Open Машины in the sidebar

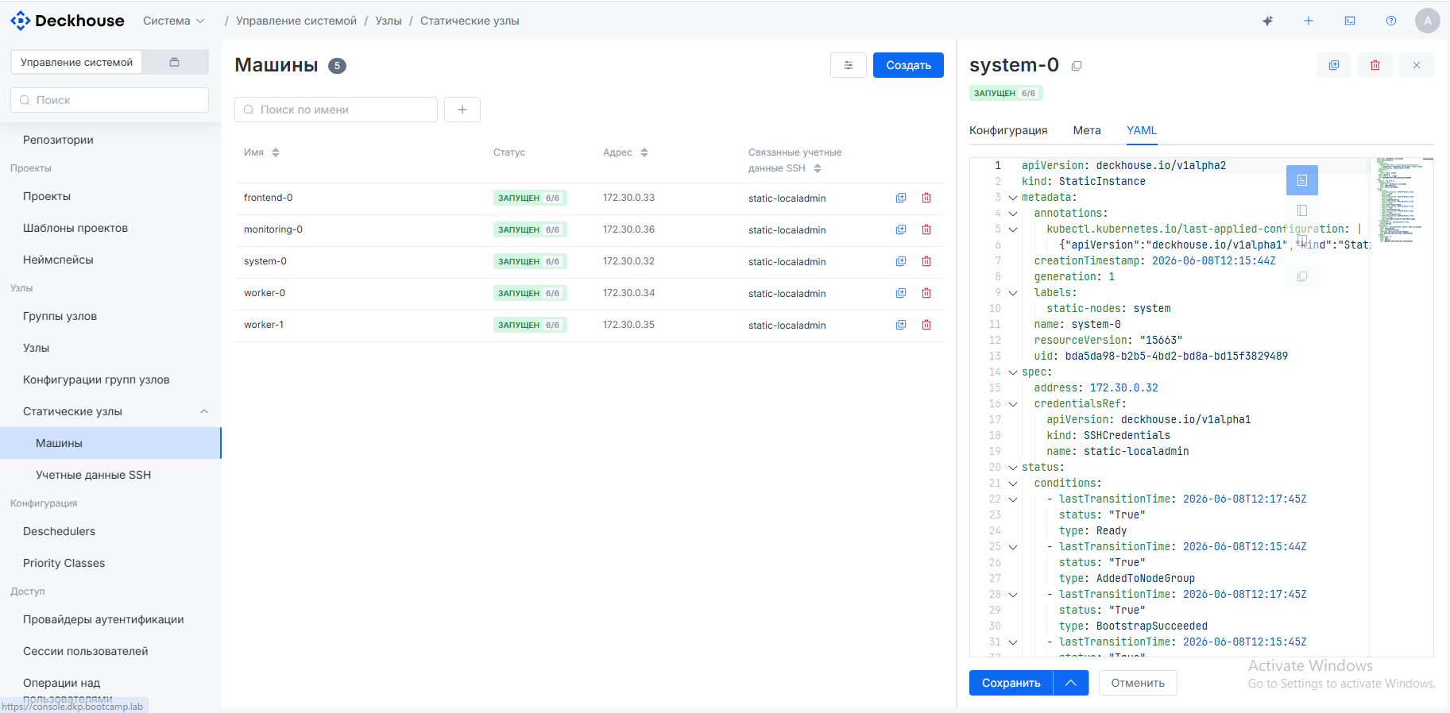(110, 443)
